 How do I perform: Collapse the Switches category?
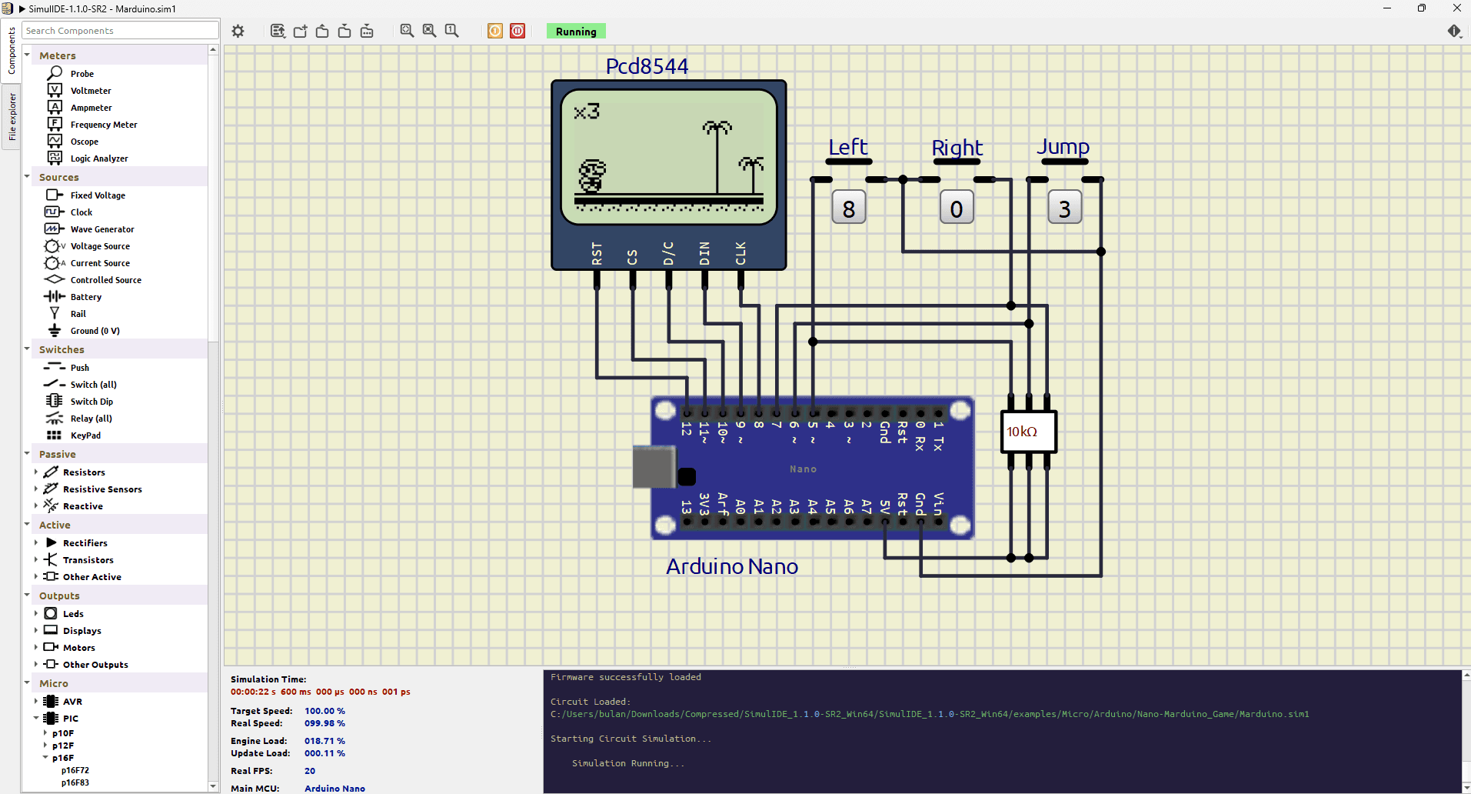pos(27,349)
